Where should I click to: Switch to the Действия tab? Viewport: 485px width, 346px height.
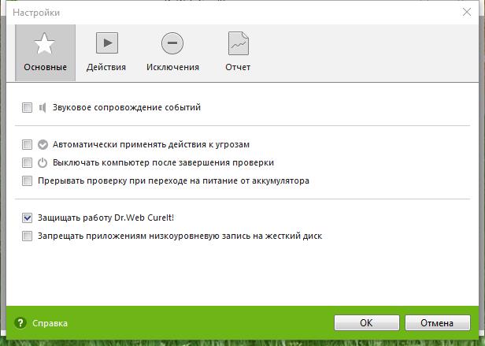(106, 53)
